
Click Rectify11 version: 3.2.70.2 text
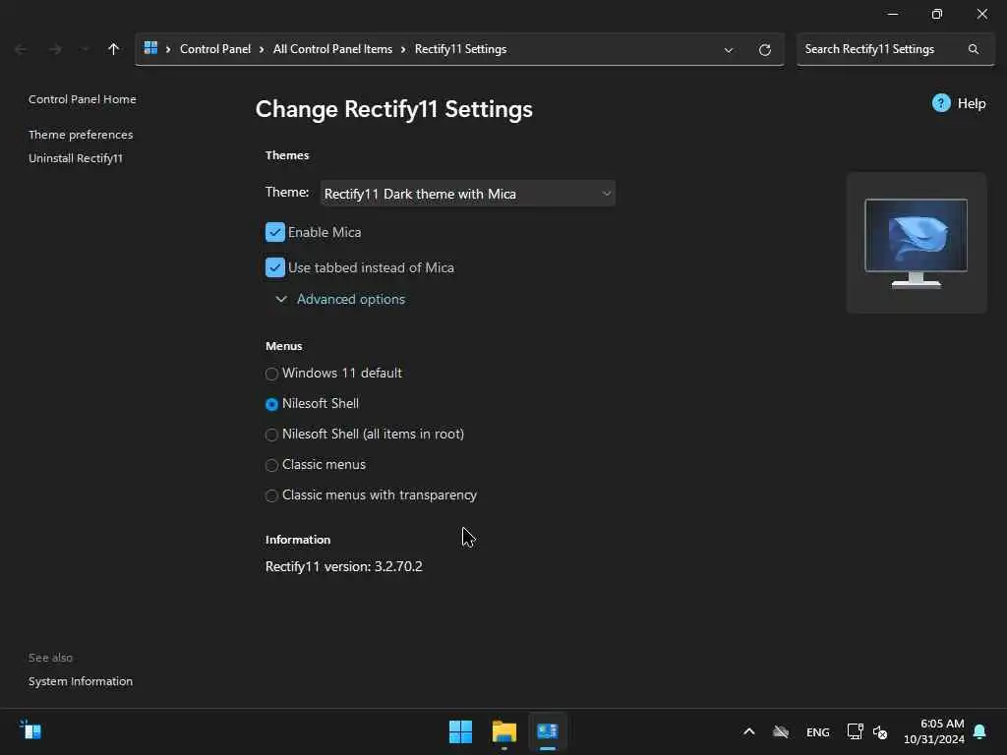(343, 567)
